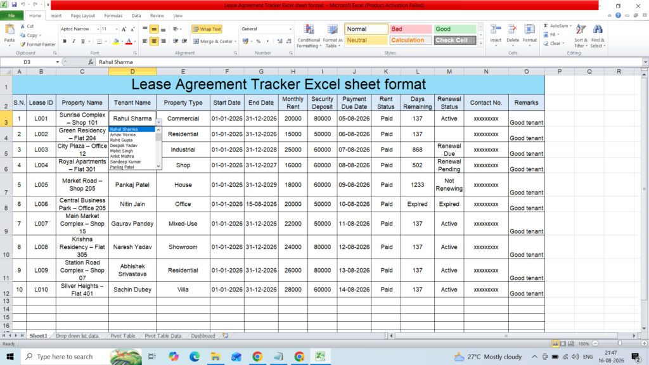Apply Comma Style format
The height and width of the screenshot is (365, 649).
[268, 41]
